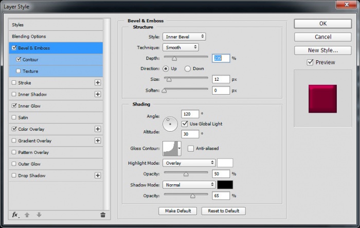Screen dimensions: 360x228
Task: Enable the Texture checkbox
Action: [x=19, y=71]
